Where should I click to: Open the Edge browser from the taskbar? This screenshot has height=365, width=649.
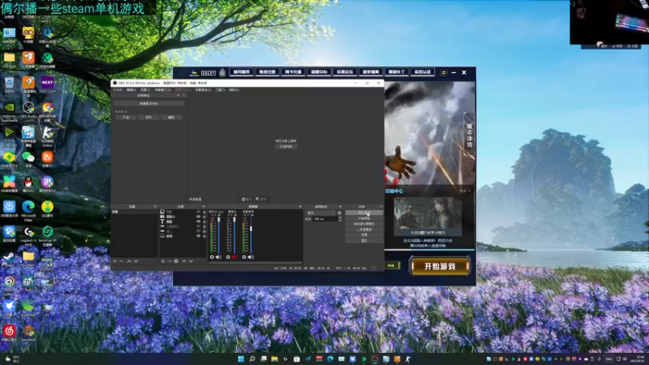(330, 359)
